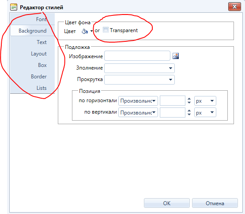
Task: Open vertical px unit dropdown
Action: click(x=205, y=112)
